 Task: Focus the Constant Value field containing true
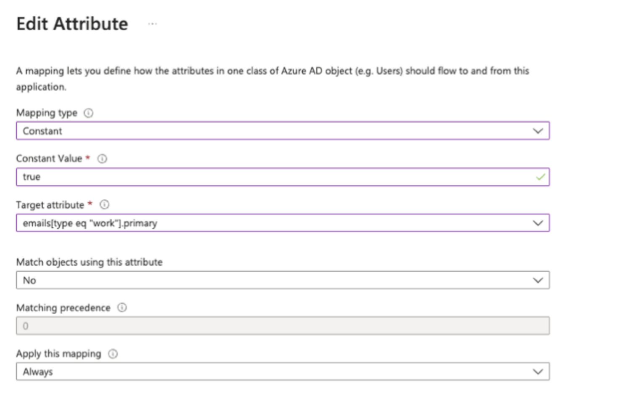coord(273,177)
